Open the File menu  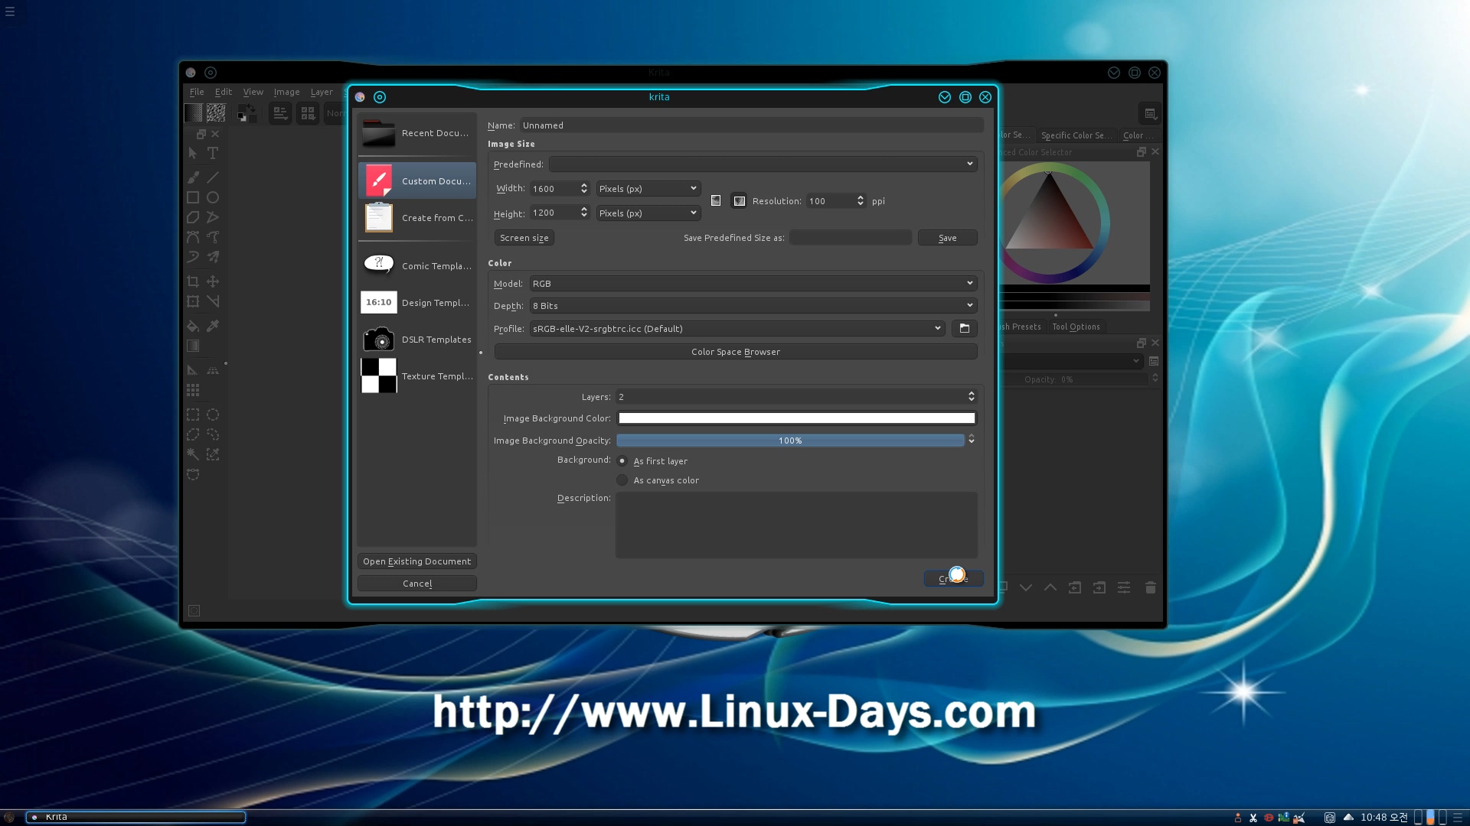point(197,92)
